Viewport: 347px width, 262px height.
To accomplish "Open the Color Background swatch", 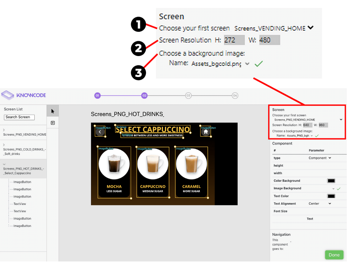I will pos(331,181).
